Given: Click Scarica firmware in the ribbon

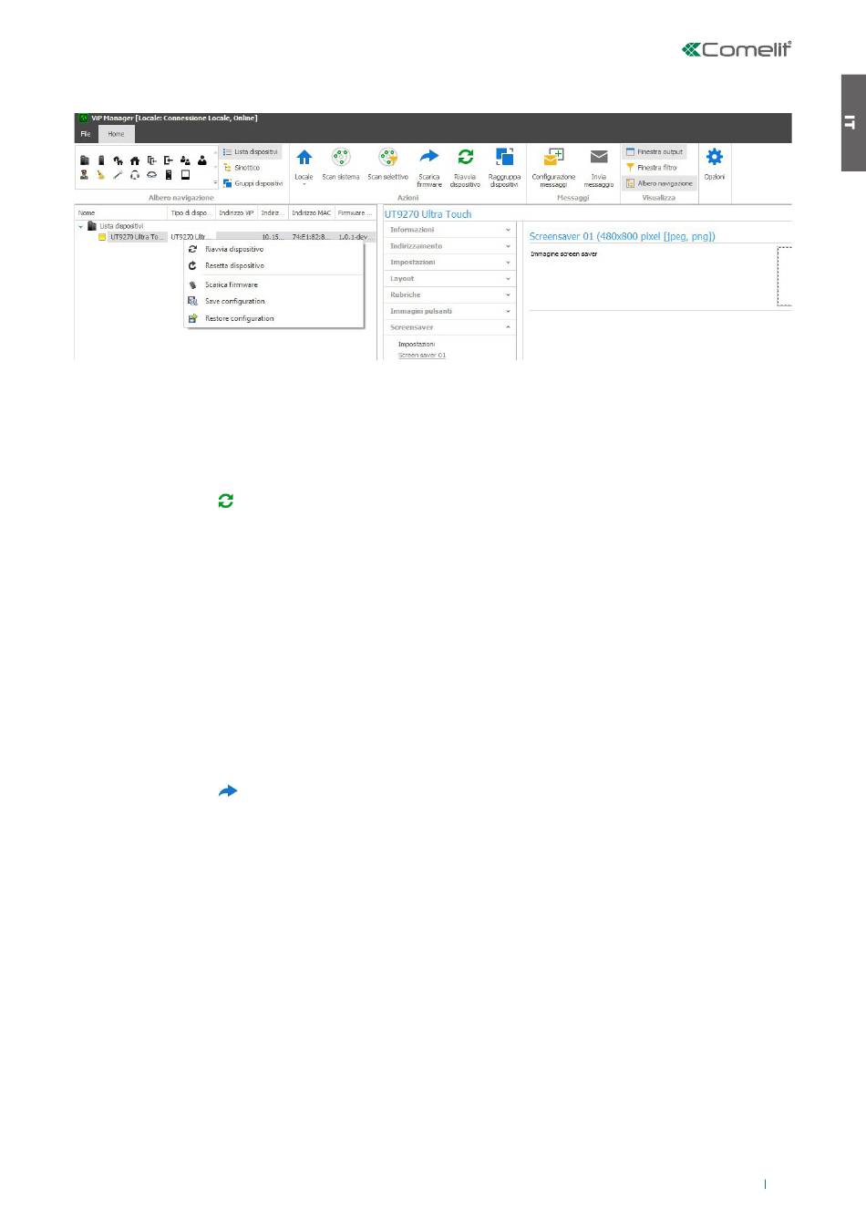Looking at the screenshot, I should [429, 168].
